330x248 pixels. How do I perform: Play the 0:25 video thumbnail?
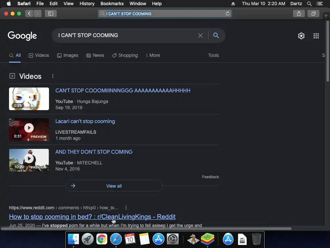[29, 99]
